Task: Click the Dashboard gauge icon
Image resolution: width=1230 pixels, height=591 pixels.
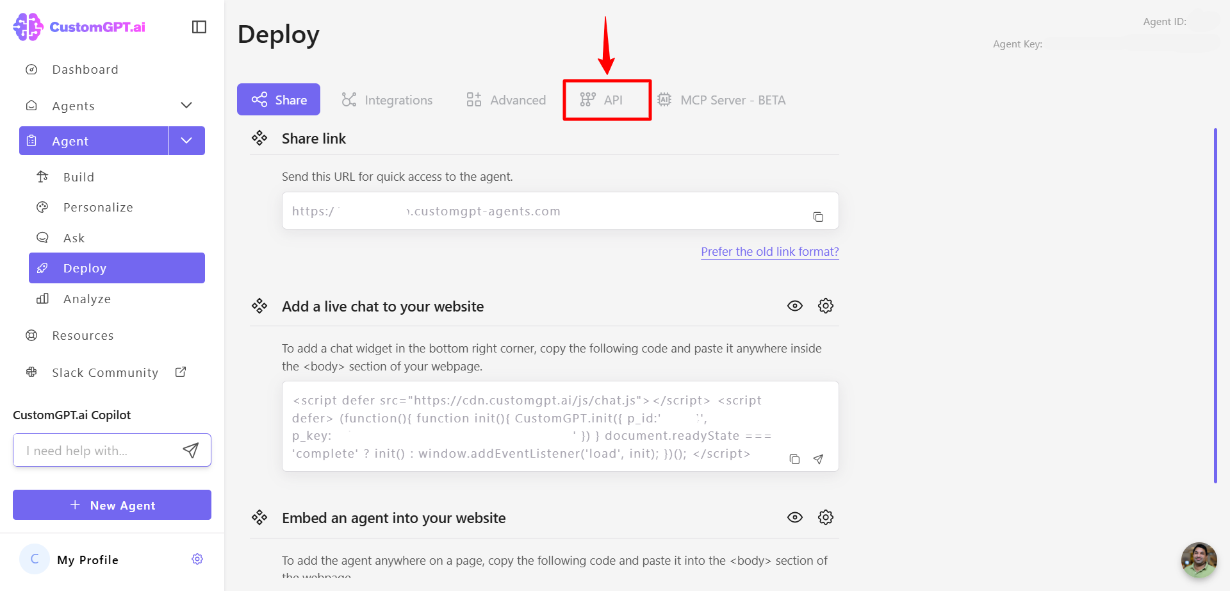Action: coord(31,69)
